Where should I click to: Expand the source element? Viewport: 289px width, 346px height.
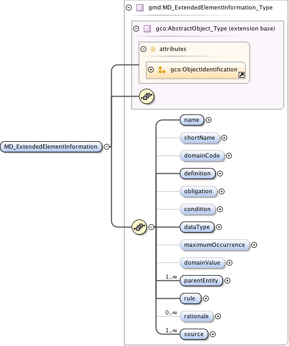coord(212,334)
